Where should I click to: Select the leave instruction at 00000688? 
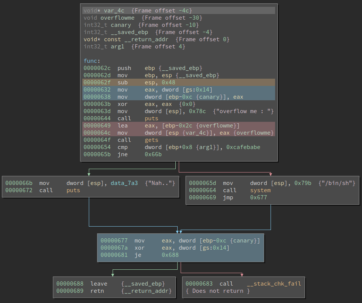[99, 284]
